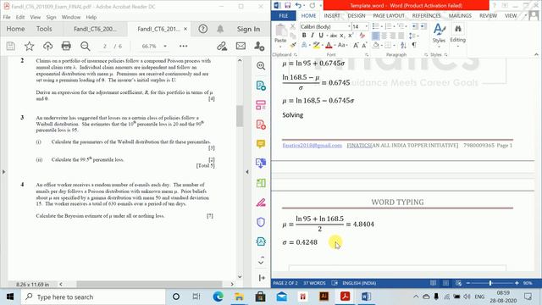Viewport: 542px width, 305px height.
Task: Open the Calibri font name dropdown
Action: click(349, 26)
